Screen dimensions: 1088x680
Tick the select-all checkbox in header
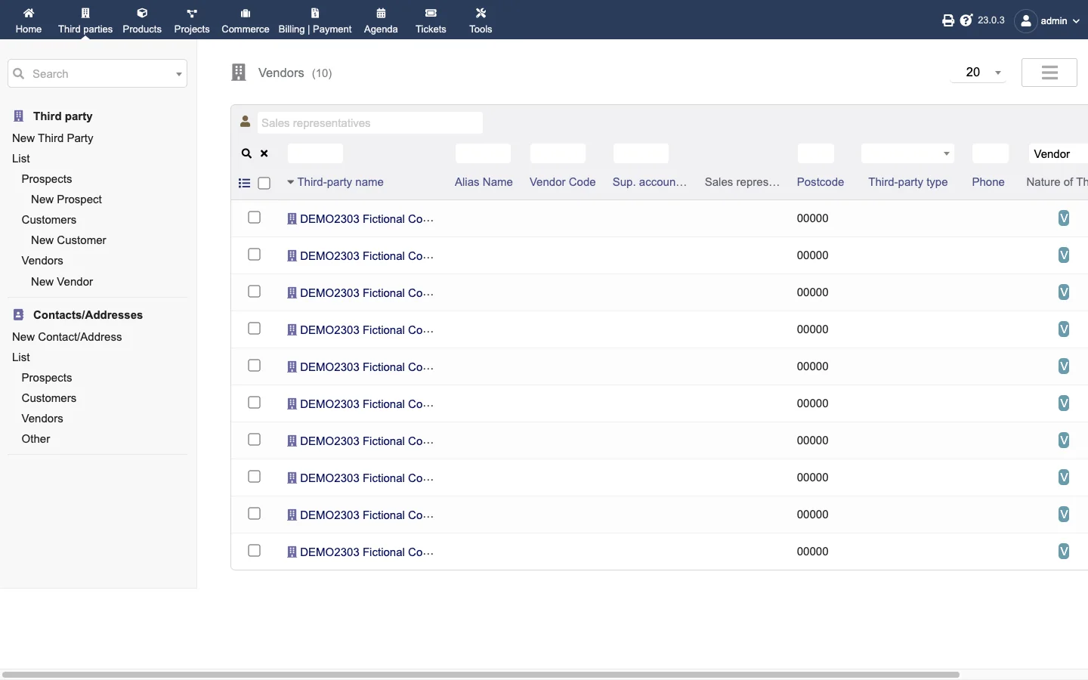point(264,183)
